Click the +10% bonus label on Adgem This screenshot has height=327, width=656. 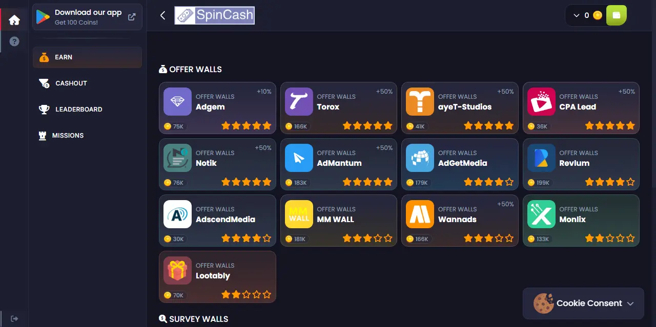264,92
